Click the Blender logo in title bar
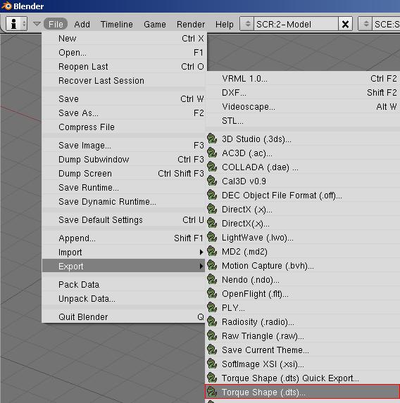Image resolution: width=400 pixels, height=403 pixels. click(x=6, y=6)
